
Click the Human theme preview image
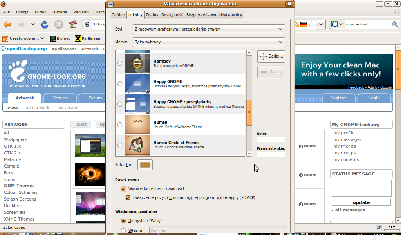point(137,124)
